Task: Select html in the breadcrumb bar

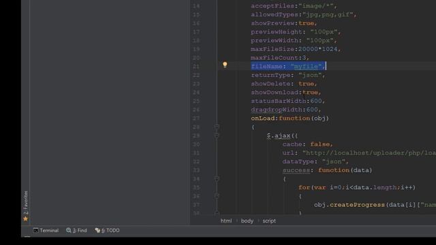Action: click(226, 220)
